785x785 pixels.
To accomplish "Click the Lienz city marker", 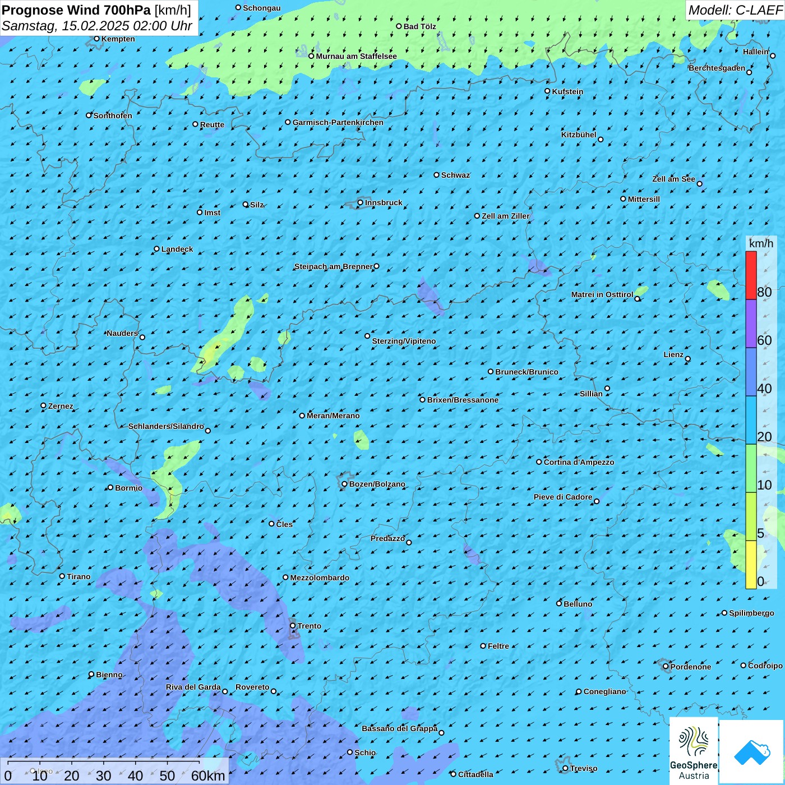I will coord(688,359).
